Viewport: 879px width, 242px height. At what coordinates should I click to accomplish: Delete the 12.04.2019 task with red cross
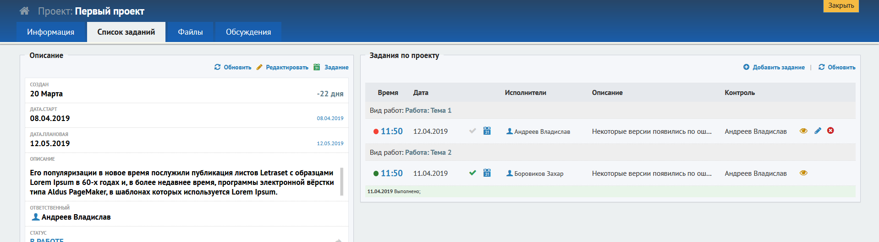point(830,131)
